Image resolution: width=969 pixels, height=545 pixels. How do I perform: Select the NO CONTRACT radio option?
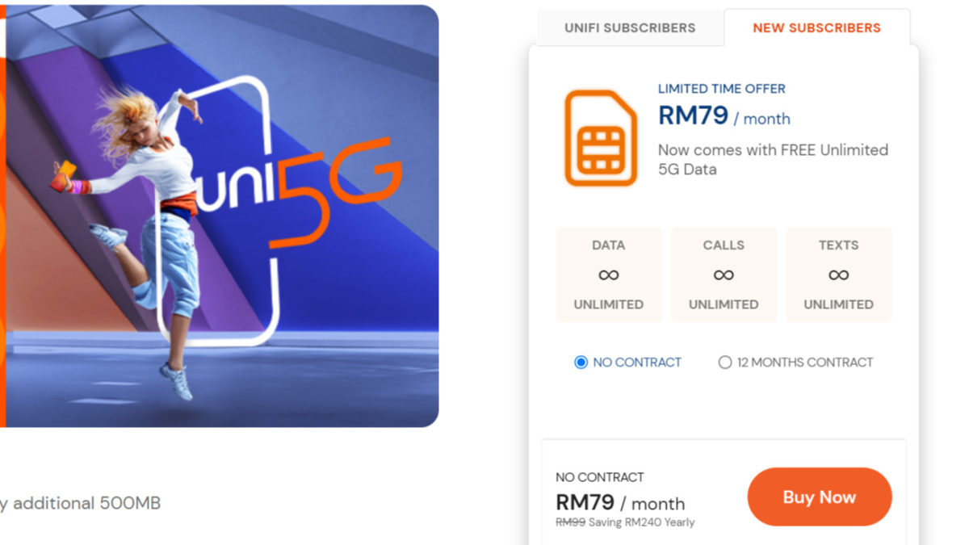[581, 363]
